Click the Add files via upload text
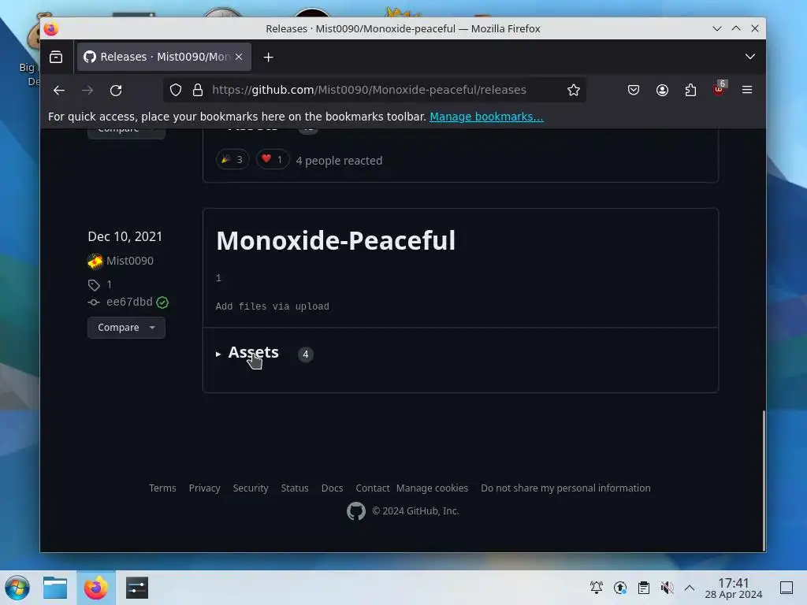This screenshot has height=605, width=807. [272, 306]
